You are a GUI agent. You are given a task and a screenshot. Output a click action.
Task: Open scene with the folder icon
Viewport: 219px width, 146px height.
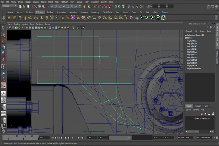point(24,7)
